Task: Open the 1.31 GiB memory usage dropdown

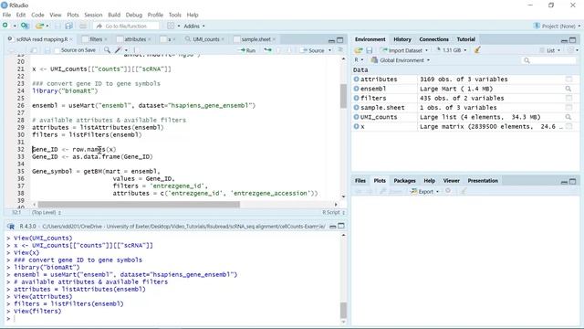Action: (452, 50)
